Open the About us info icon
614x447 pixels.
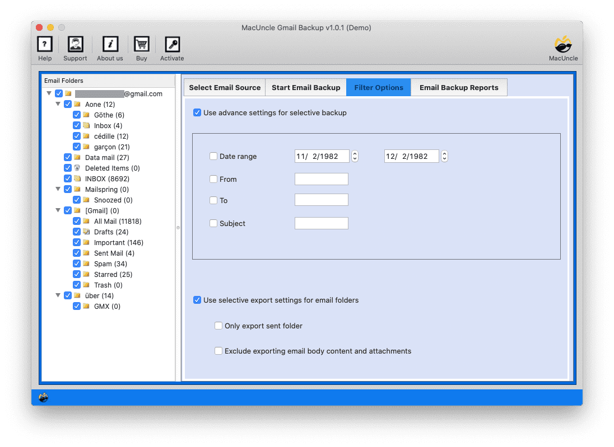(110, 45)
